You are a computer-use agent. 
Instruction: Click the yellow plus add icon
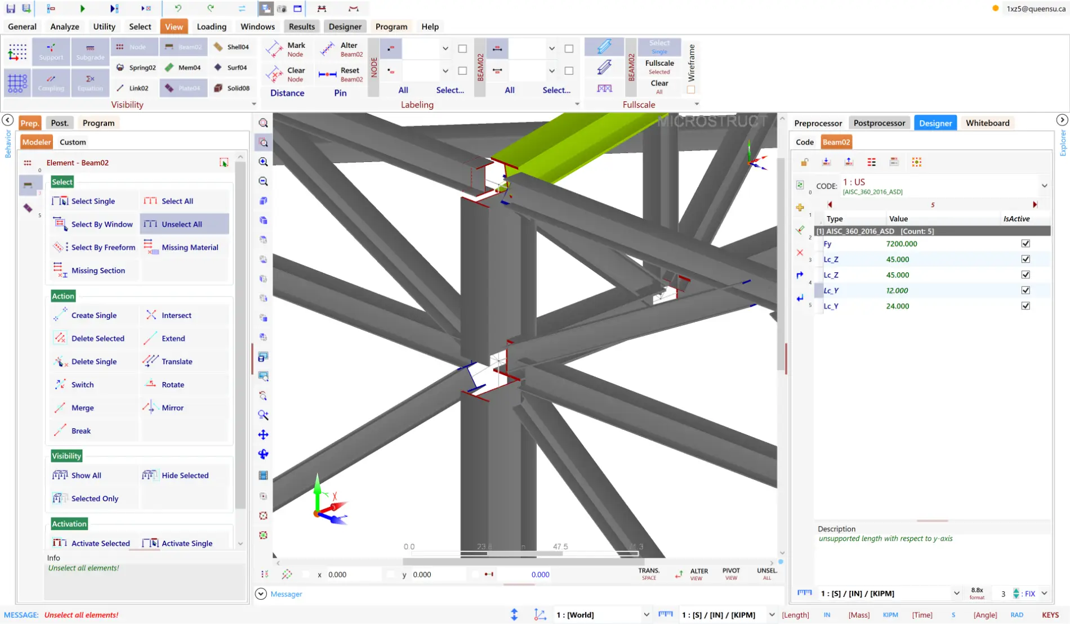800,207
